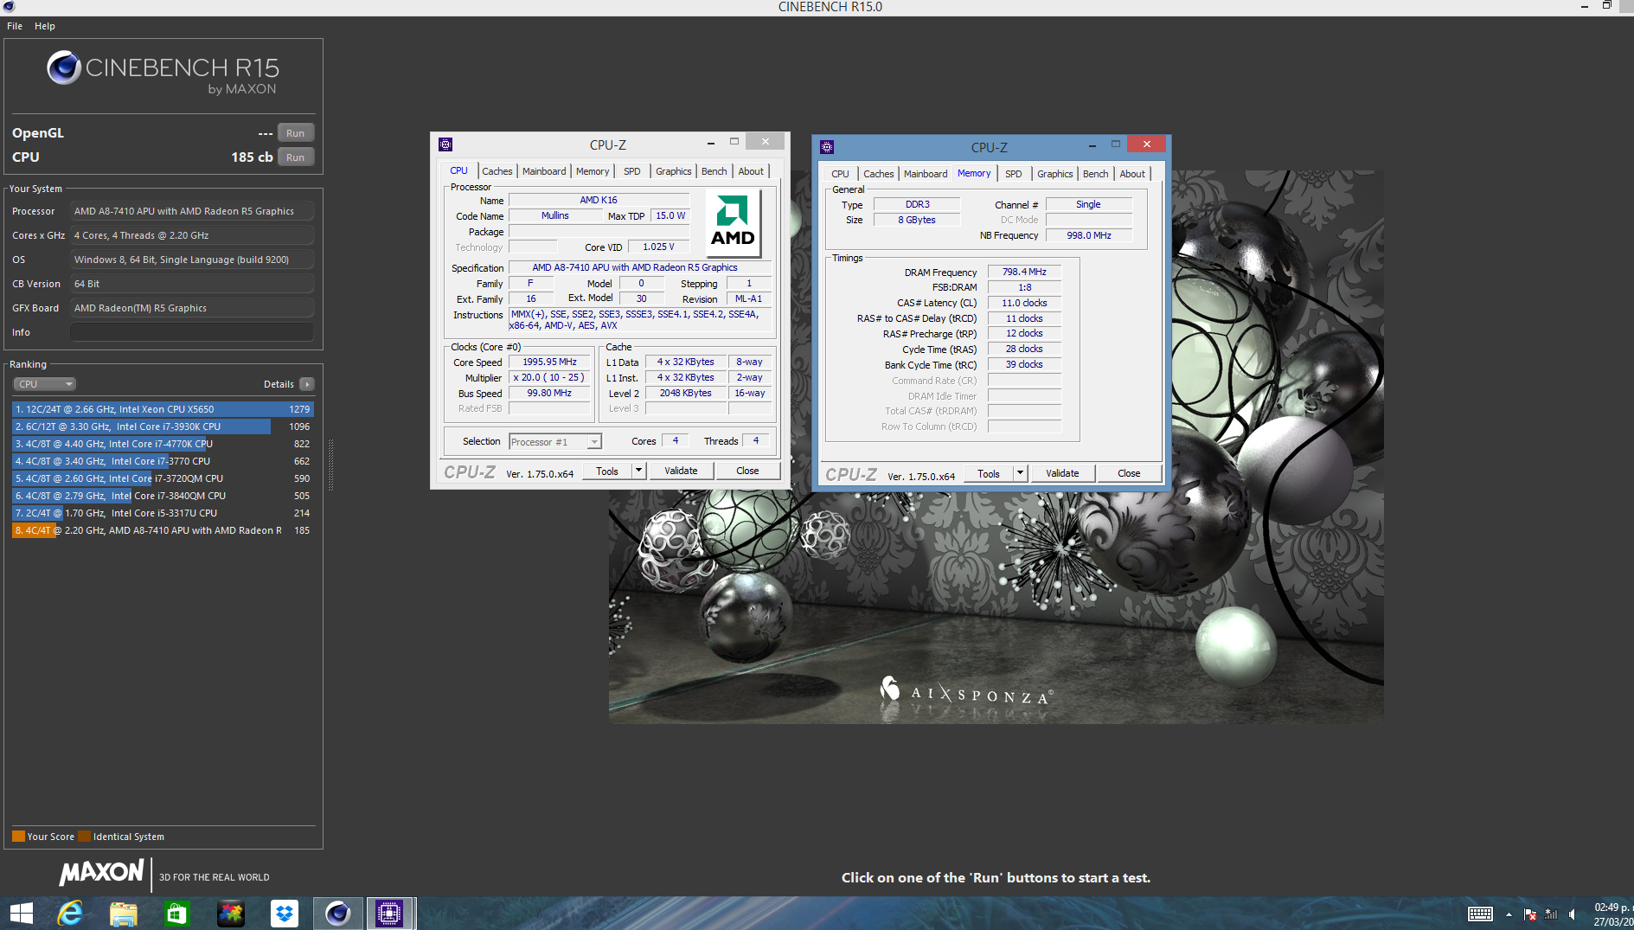Select the Core i7-3770 ranking row
The image size is (1634, 930).
[163, 461]
